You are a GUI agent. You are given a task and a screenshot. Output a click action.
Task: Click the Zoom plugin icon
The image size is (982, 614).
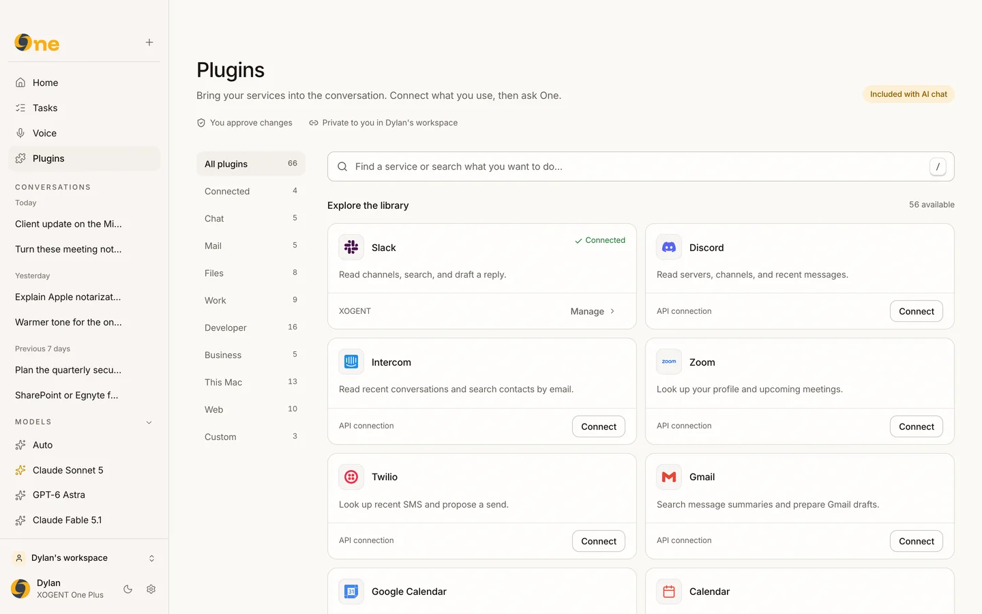(669, 362)
